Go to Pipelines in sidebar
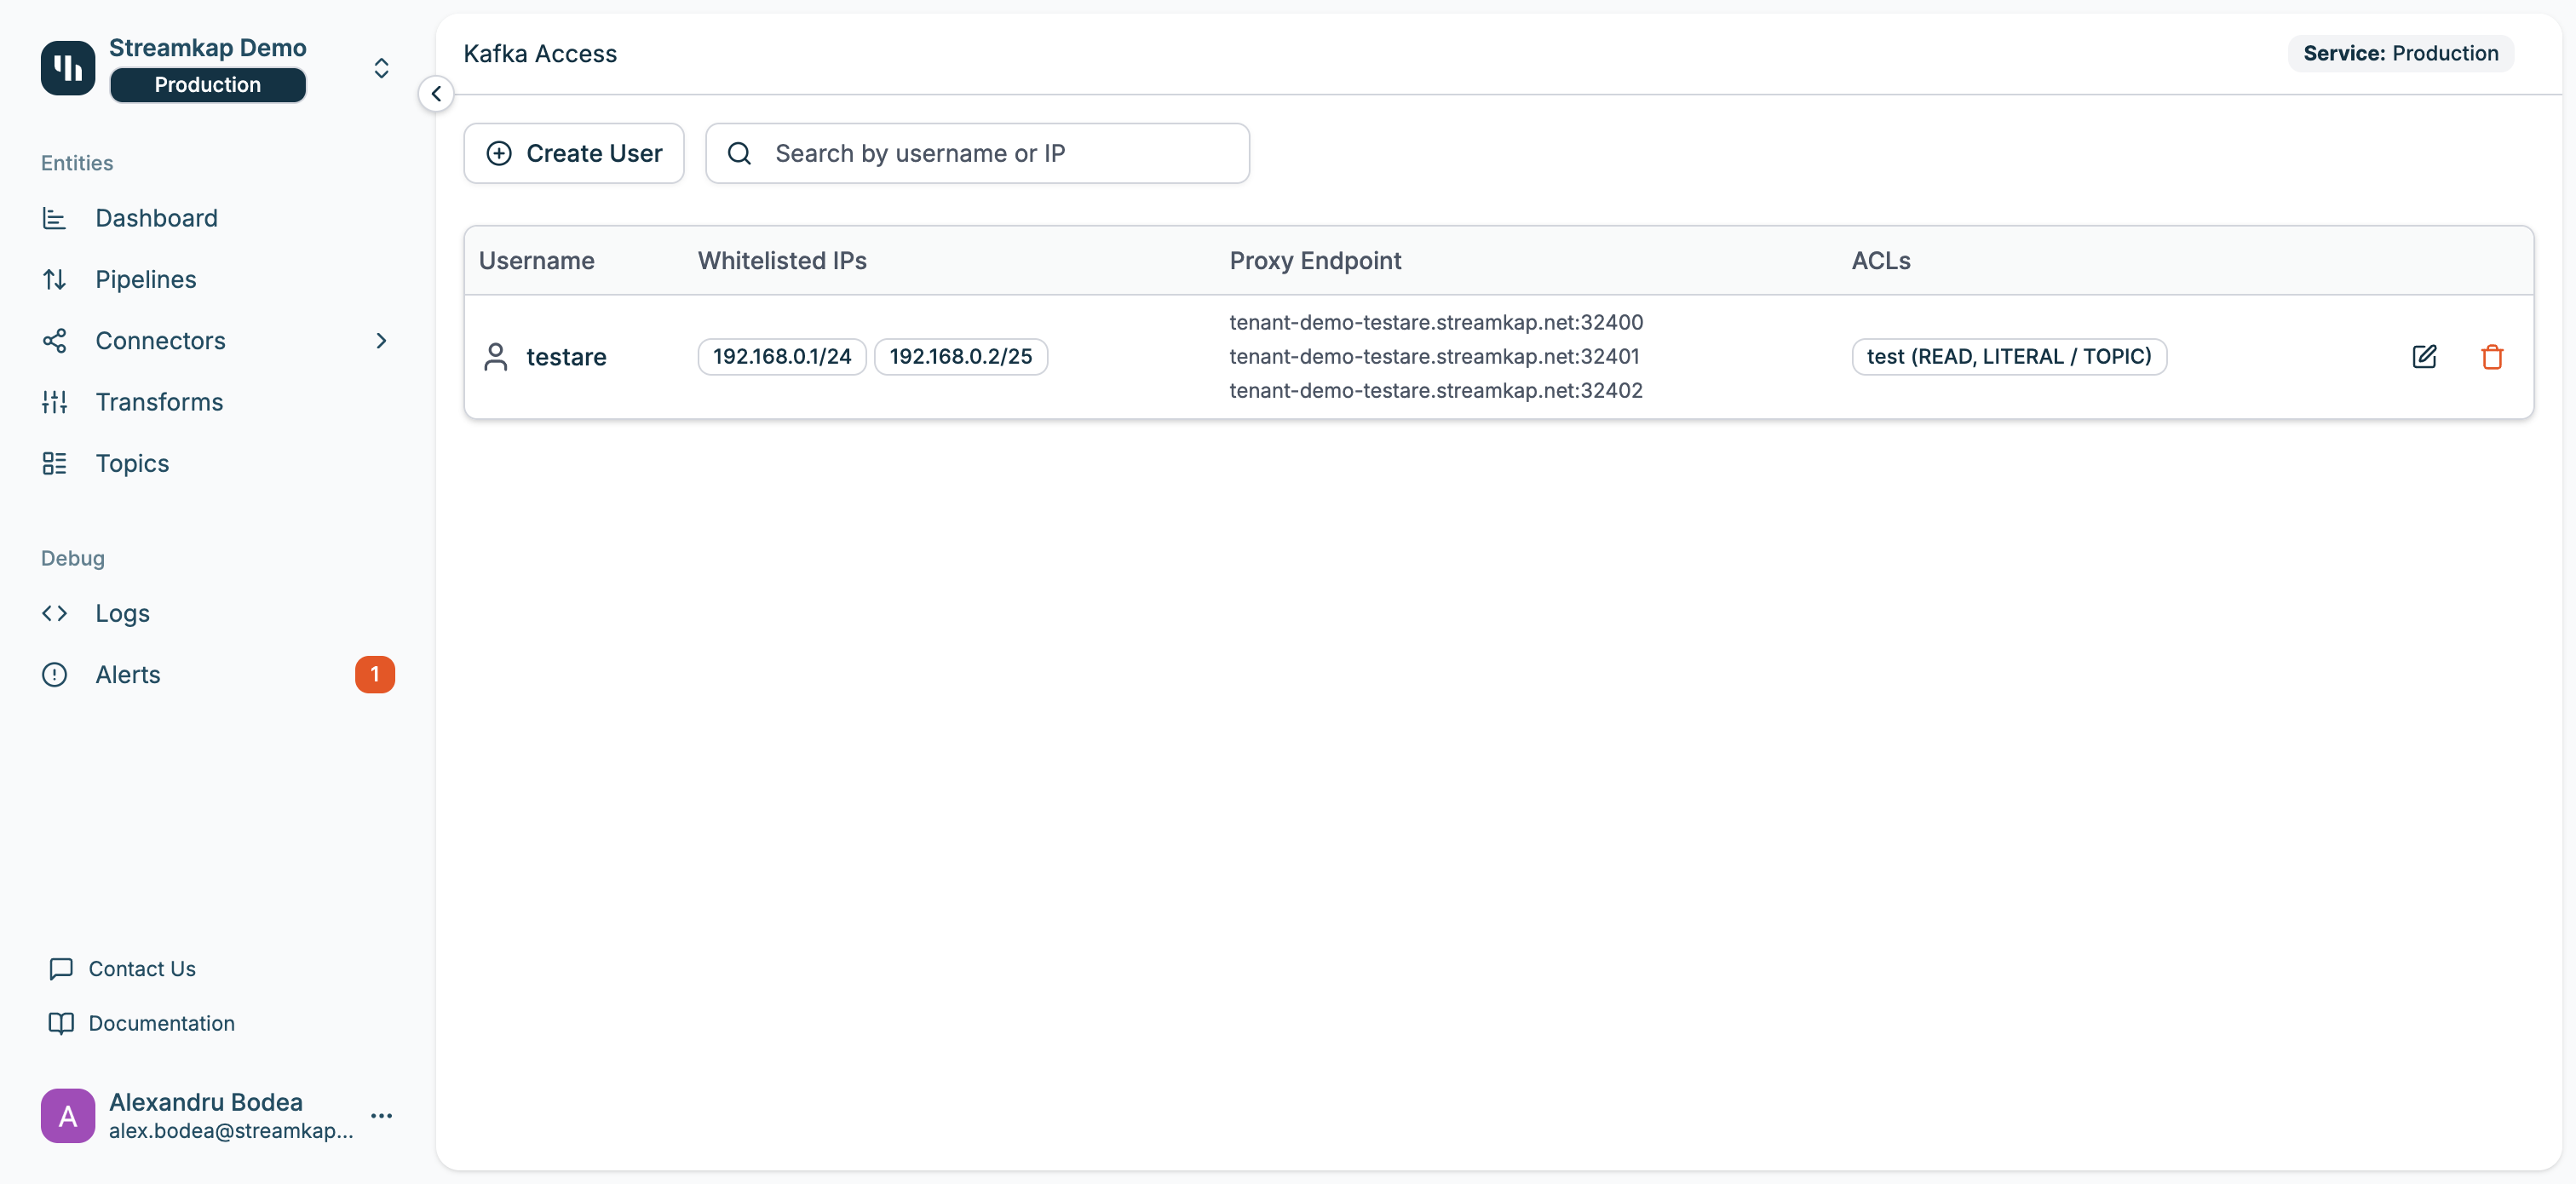2576x1184 pixels. [x=146, y=279]
